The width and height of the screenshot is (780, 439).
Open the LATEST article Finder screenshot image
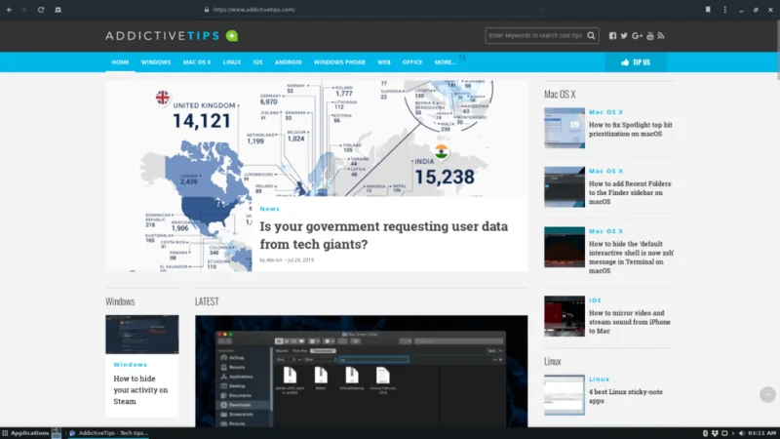coord(361,371)
